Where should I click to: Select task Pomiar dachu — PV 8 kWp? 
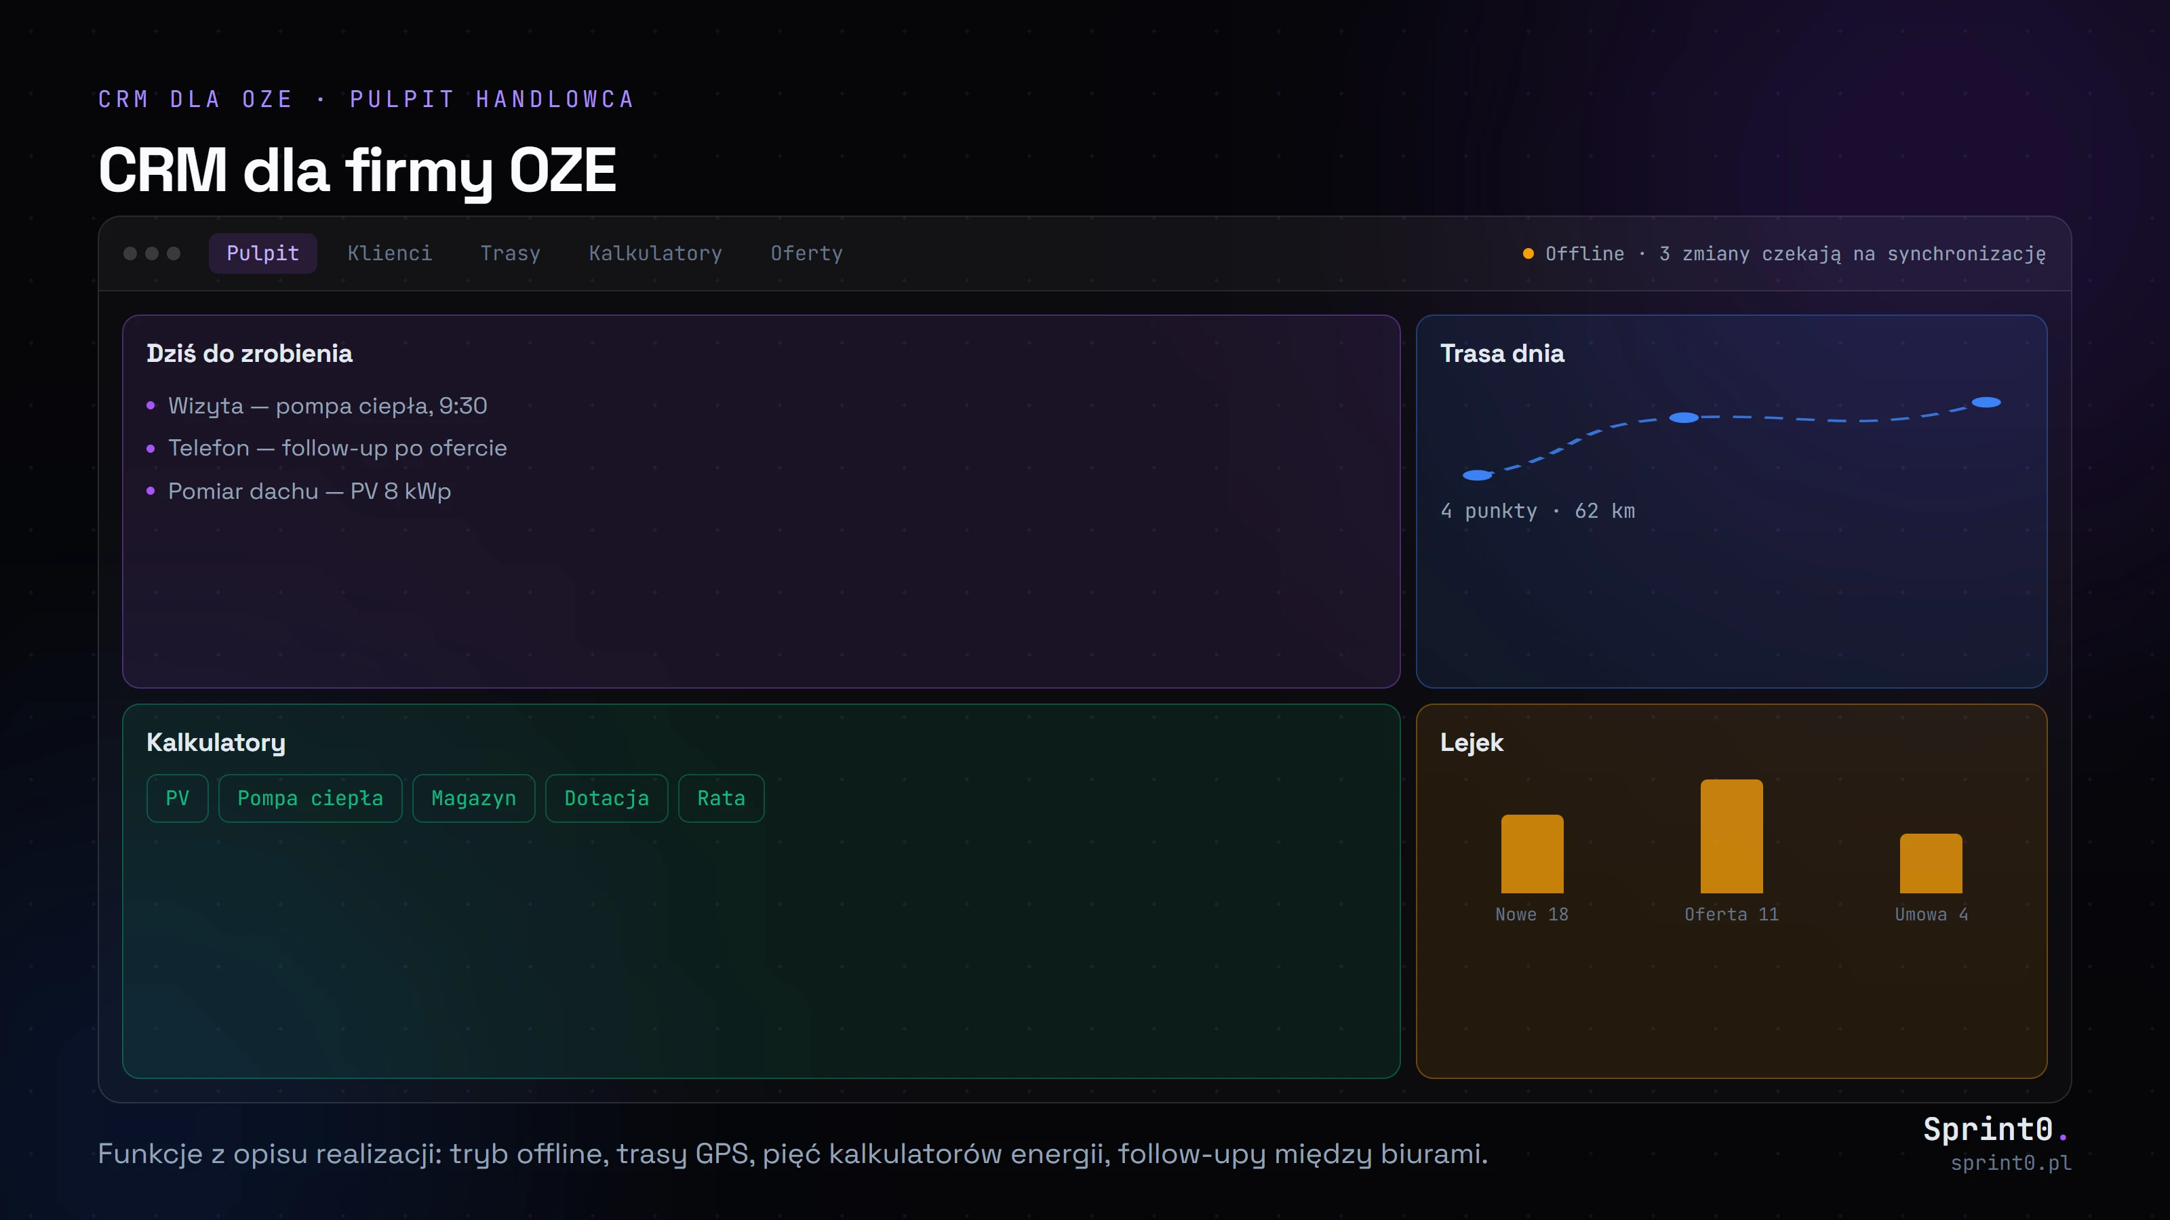click(309, 491)
